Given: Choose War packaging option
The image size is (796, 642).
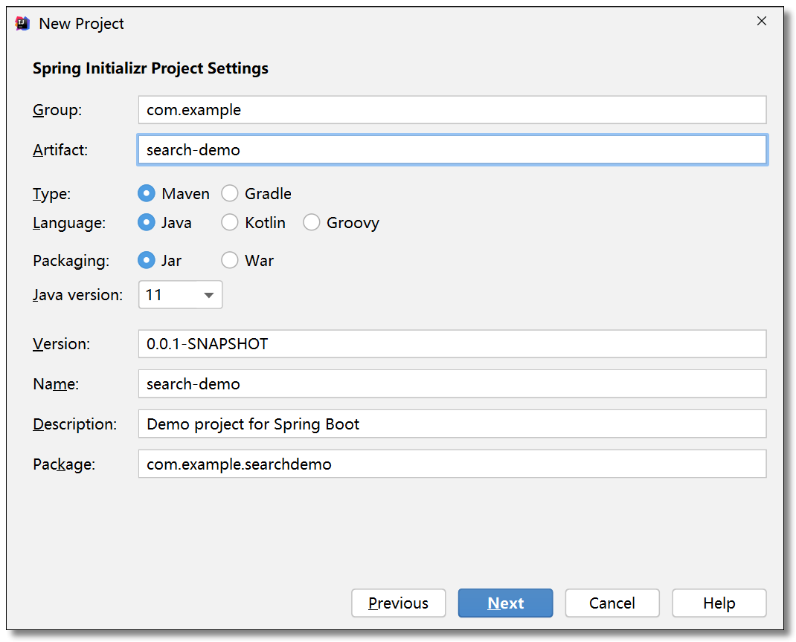Looking at the screenshot, I should coord(230,260).
